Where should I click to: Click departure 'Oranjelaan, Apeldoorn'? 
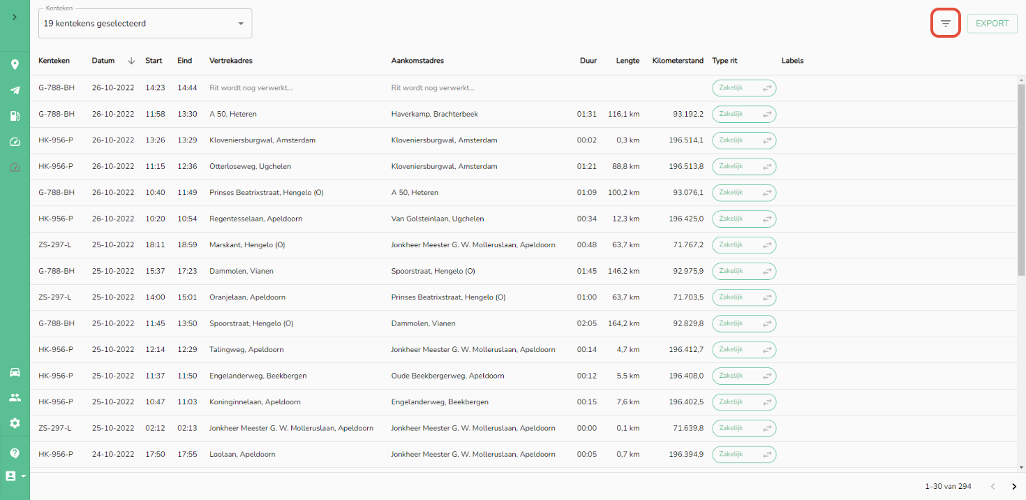(247, 297)
